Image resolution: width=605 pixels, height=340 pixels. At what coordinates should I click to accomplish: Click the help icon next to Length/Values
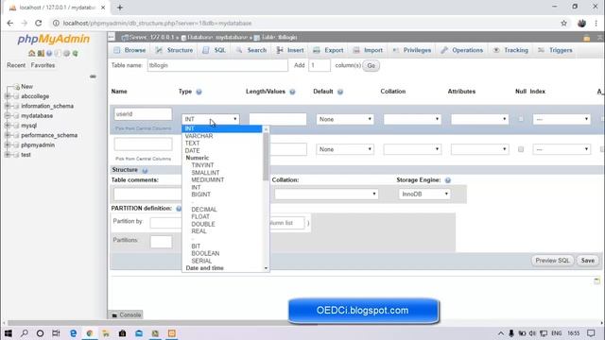tap(292, 92)
